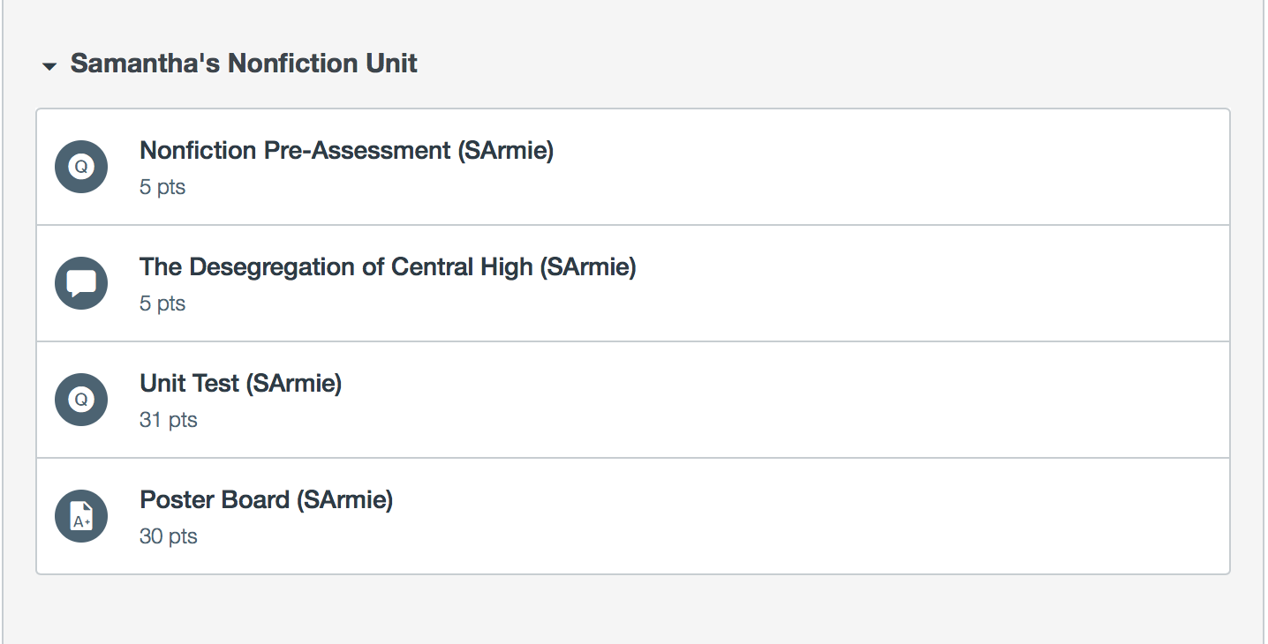Click 5 pts under Desegregation of Central High
1268x644 pixels.
(162, 303)
